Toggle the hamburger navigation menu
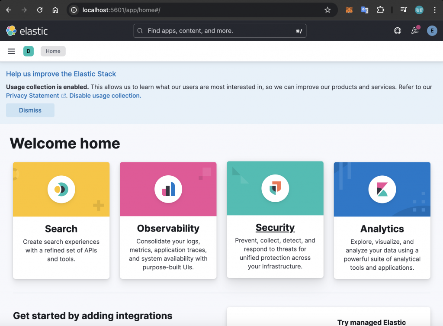The image size is (443, 326). pyautogui.click(x=11, y=51)
